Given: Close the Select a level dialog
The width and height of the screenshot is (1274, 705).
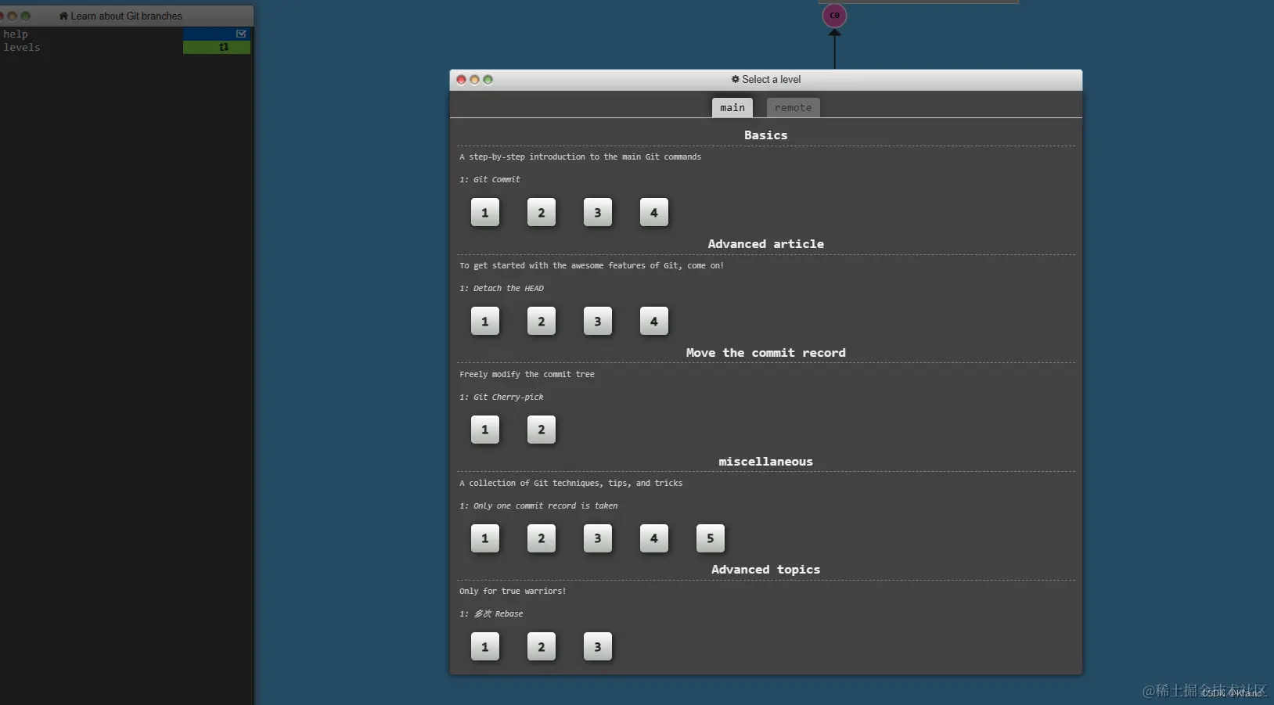Looking at the screenshot, I should click(x=461, y=80).
